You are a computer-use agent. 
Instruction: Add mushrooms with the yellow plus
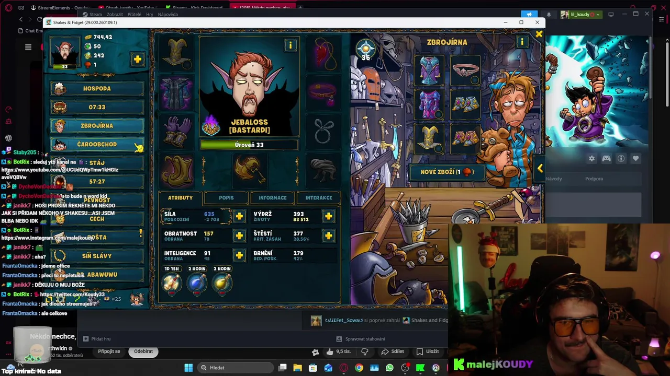point(137,59)
